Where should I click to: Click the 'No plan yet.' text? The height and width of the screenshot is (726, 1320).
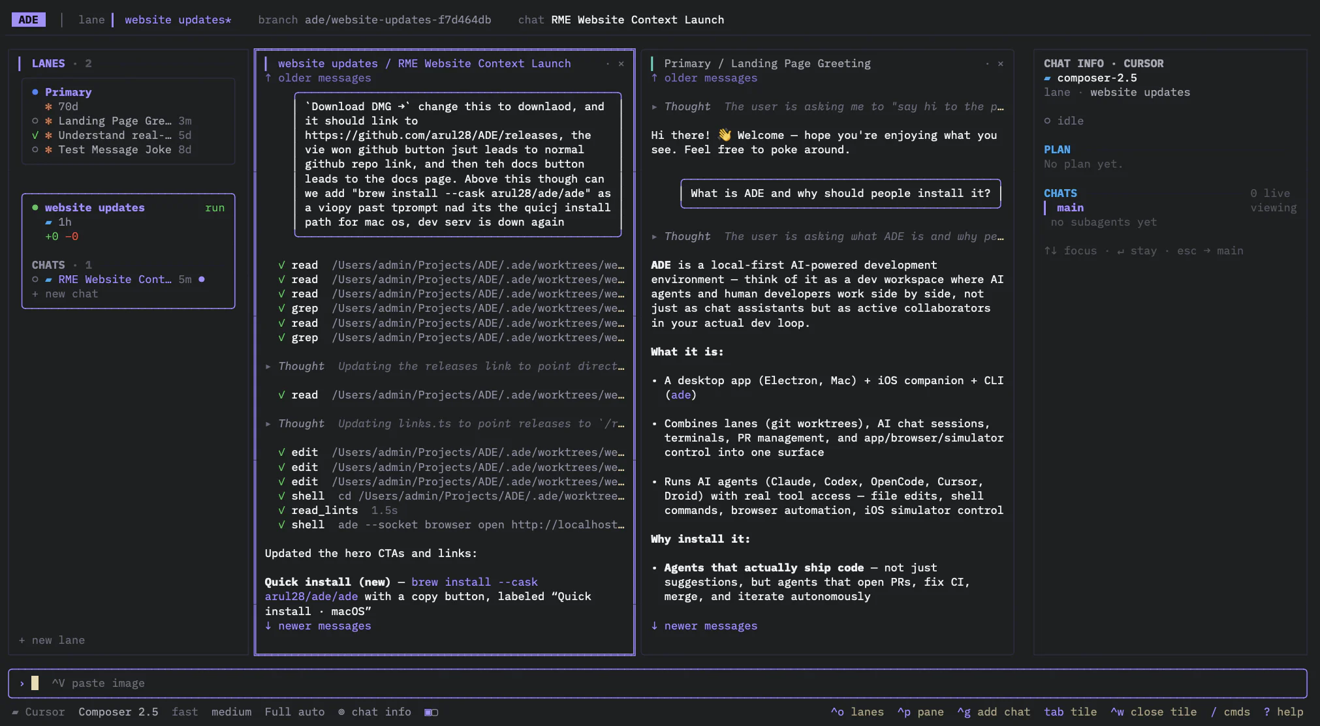tap(1083, 164)
